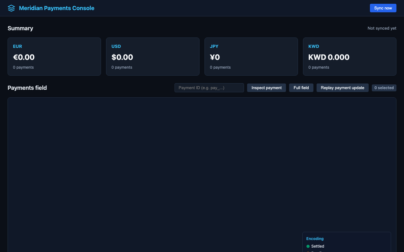Click the 0 selected badge

384,88
